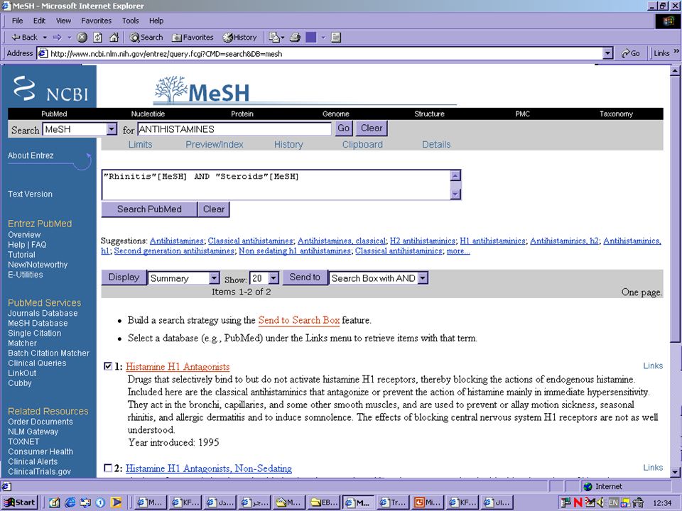Launch Internet Explorer from quick launch
Image resolution: width=682 pixels, height=511 pixels.
(x=70, y=502)
